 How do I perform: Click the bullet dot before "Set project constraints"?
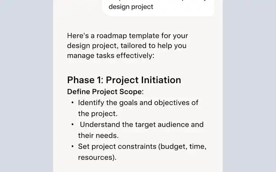tap(73, 146)
